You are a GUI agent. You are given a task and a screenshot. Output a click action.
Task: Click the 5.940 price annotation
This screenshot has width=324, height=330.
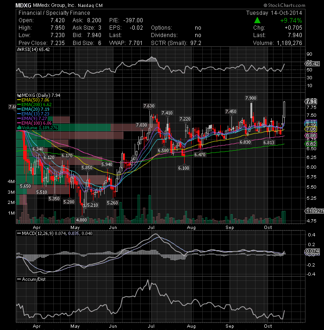pos(107,165)
